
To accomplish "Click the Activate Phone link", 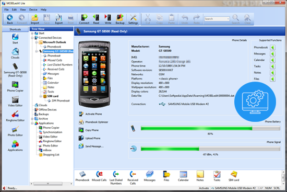I will coord(90,114).
